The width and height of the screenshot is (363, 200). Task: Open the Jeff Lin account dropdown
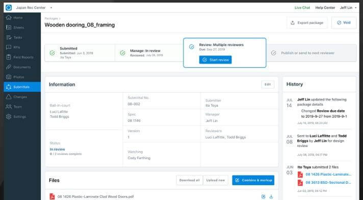tap(348, 8)
